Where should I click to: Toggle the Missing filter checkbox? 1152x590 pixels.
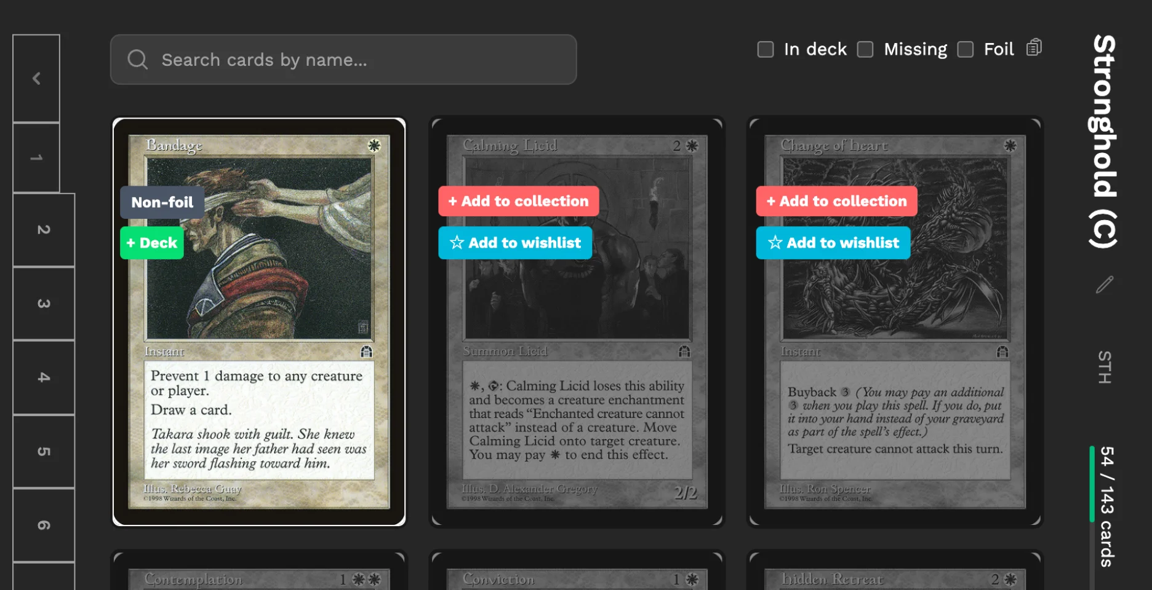[865, 49]
